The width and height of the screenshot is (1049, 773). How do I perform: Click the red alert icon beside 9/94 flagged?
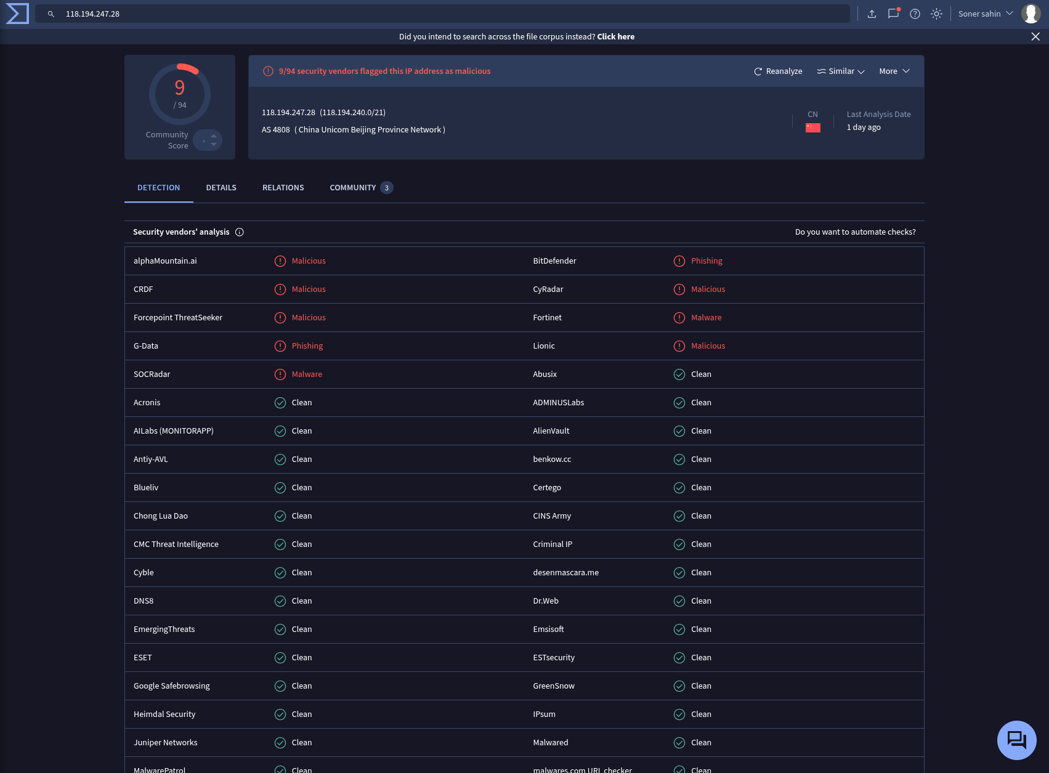pos(268,71)
